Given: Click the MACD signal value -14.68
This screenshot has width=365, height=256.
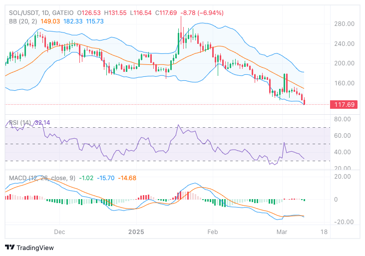Looking at the screenshot, I should [127, 178].
